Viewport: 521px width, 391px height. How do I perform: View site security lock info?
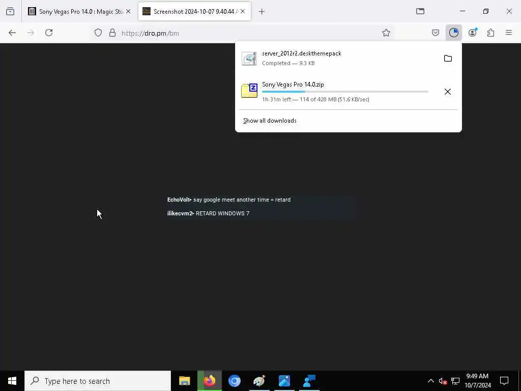click(x=112, y=33)
